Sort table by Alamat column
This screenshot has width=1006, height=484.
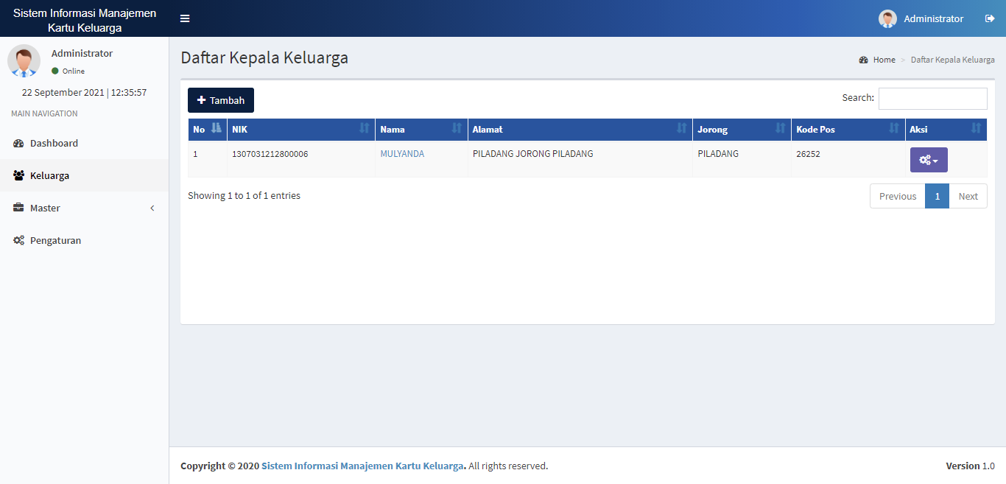click(x=580, y=129)
